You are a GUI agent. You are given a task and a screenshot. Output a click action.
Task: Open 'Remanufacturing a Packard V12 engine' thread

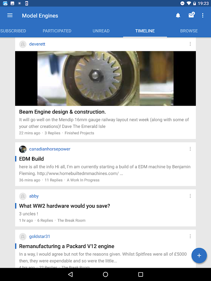pos(66,246)
